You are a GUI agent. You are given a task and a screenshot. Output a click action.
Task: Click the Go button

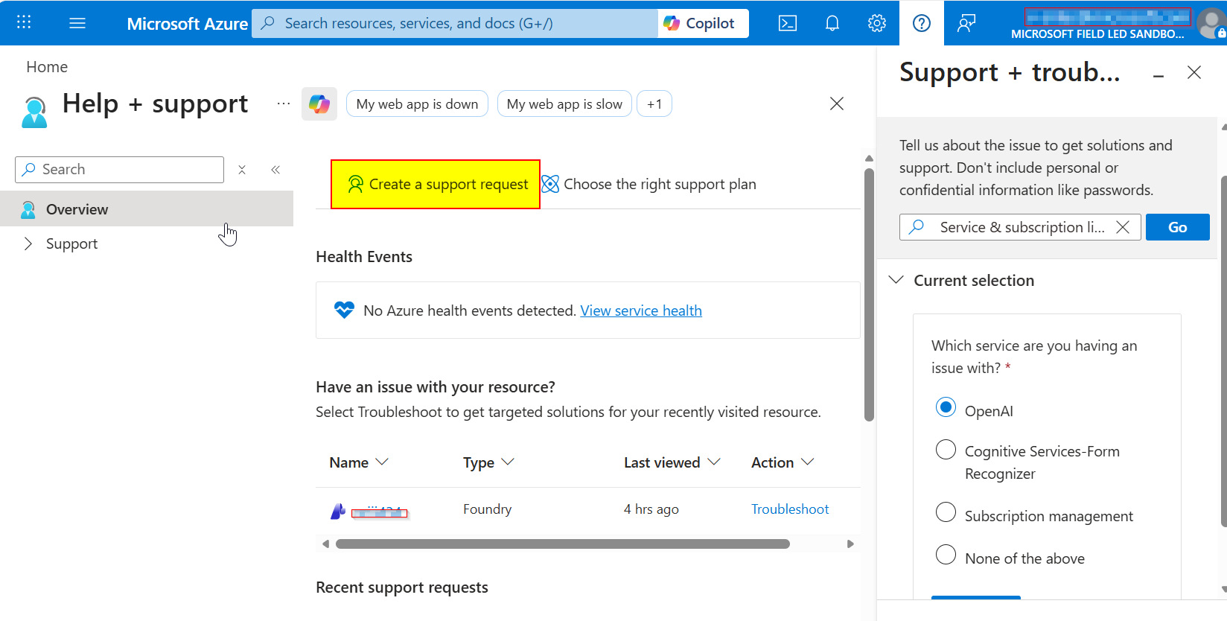pos(1178,227)
